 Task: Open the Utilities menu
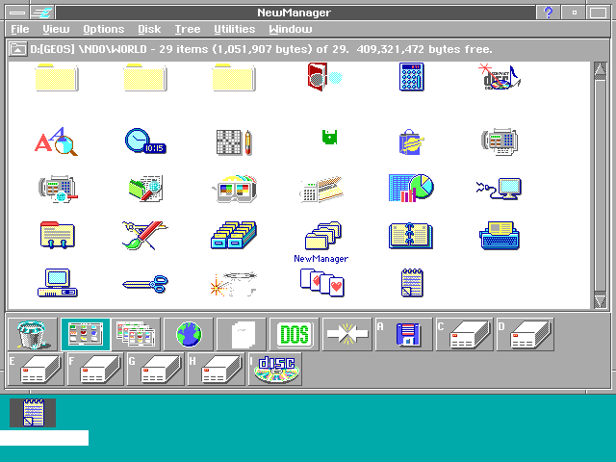tap(234, 30)
